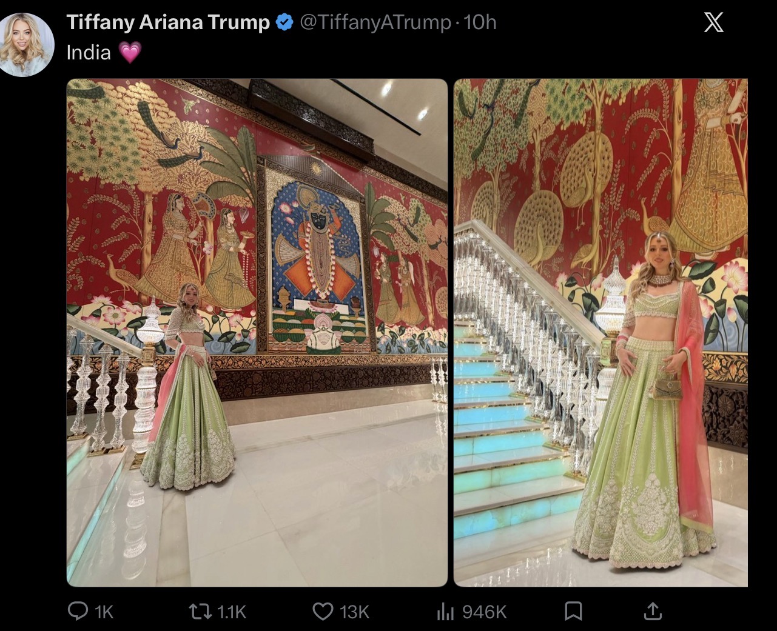Click the 946K views count
777x631 pixels.
click(484, 612)
